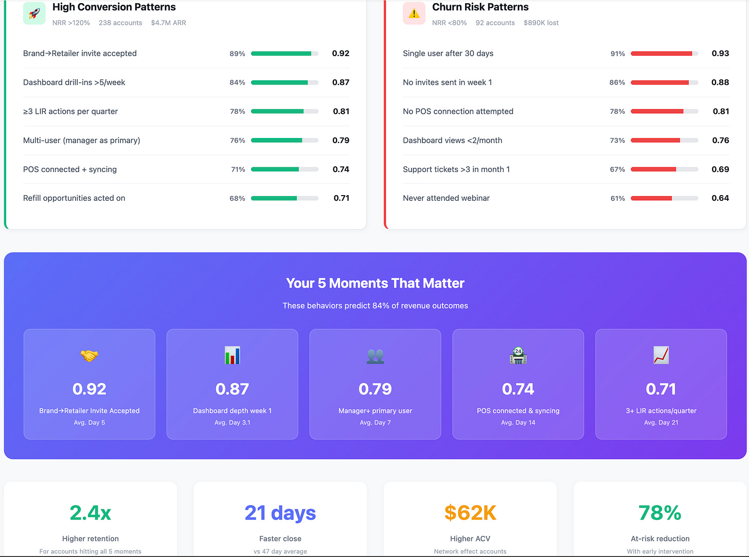Click the 0.81 score for LIR actions row
Viewport: 749px width, 557px height.
pos(341,111)
